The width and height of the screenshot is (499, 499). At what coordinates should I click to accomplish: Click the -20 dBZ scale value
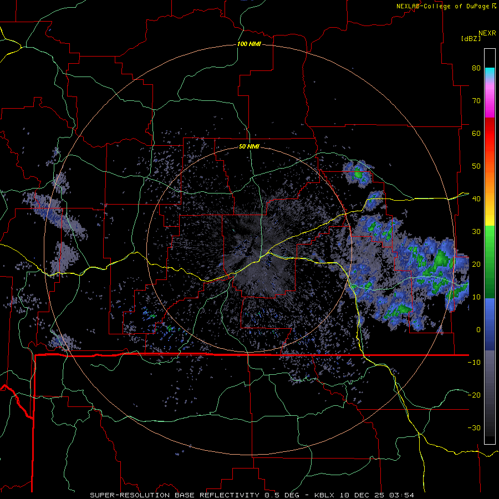(474, 395)
